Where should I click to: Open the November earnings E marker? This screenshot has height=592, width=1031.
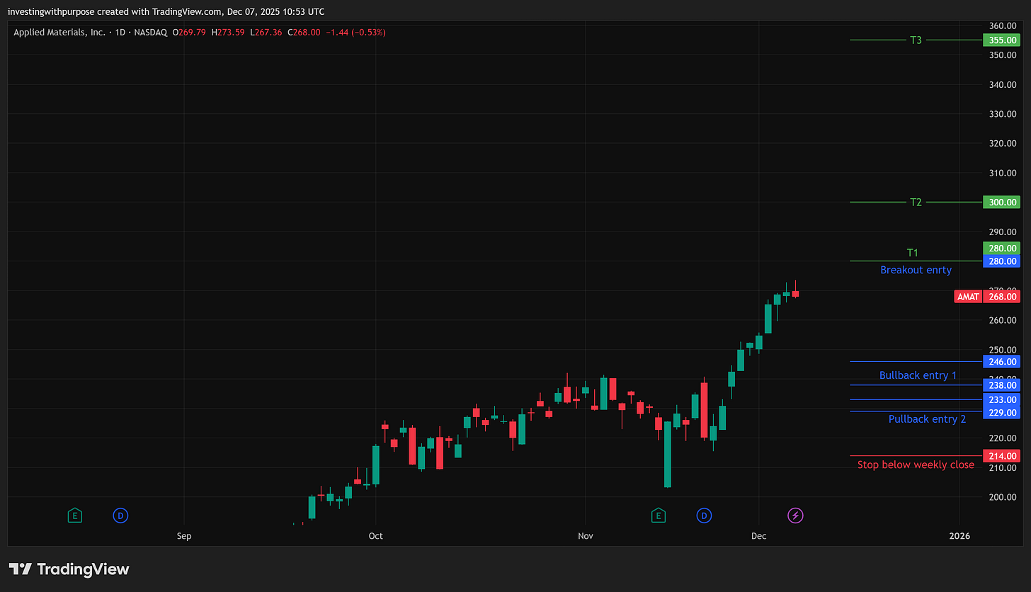659,516
